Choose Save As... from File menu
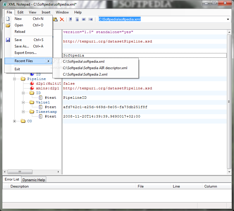 29,46
